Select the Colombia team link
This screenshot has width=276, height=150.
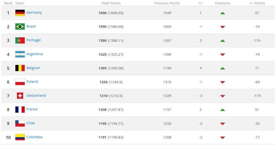[34, 137]
